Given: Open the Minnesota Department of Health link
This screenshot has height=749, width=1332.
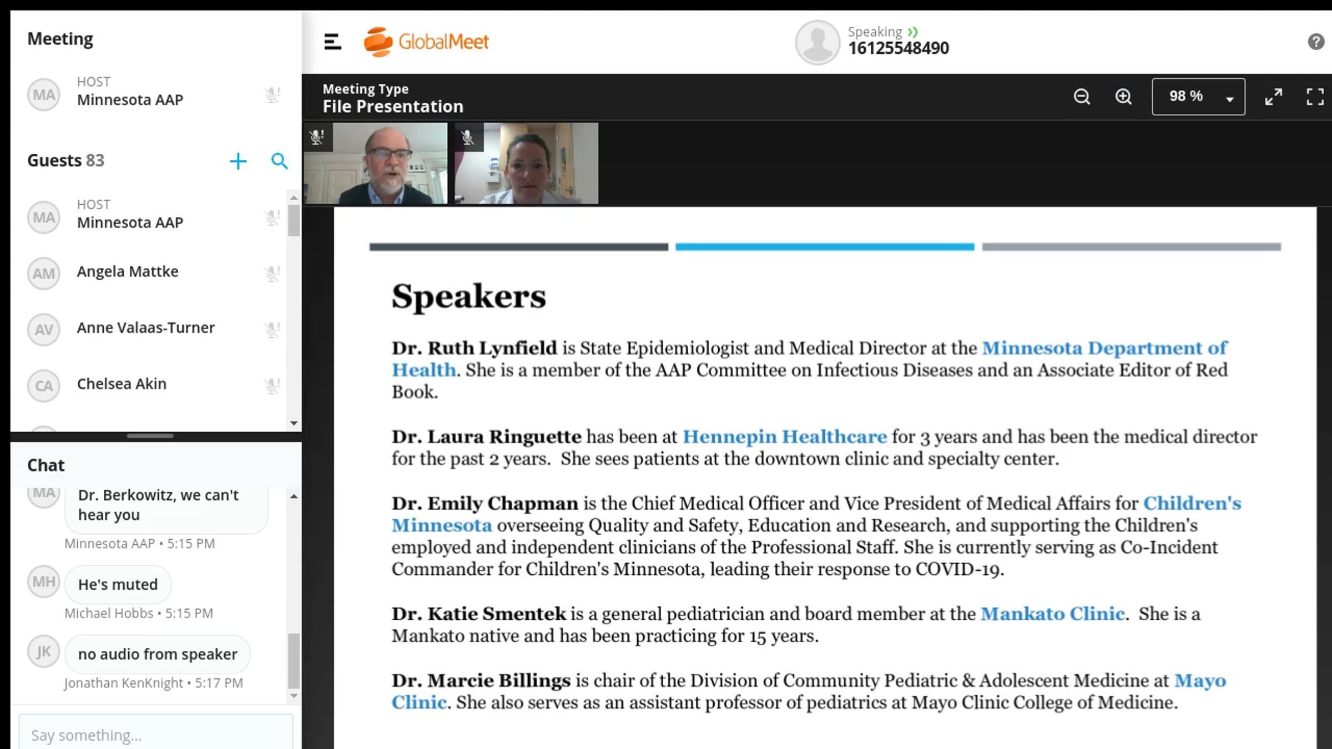Looking at the screenshot, I should 1104,348.
